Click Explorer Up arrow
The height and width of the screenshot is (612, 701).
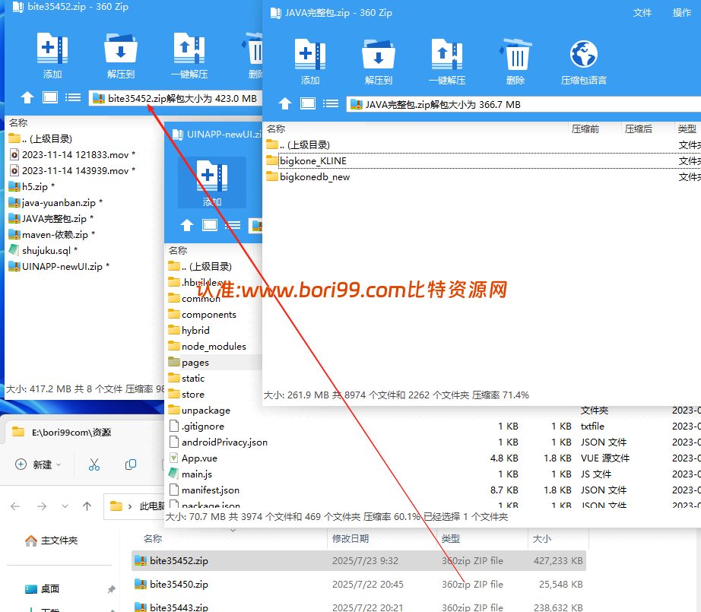(87, 506)
